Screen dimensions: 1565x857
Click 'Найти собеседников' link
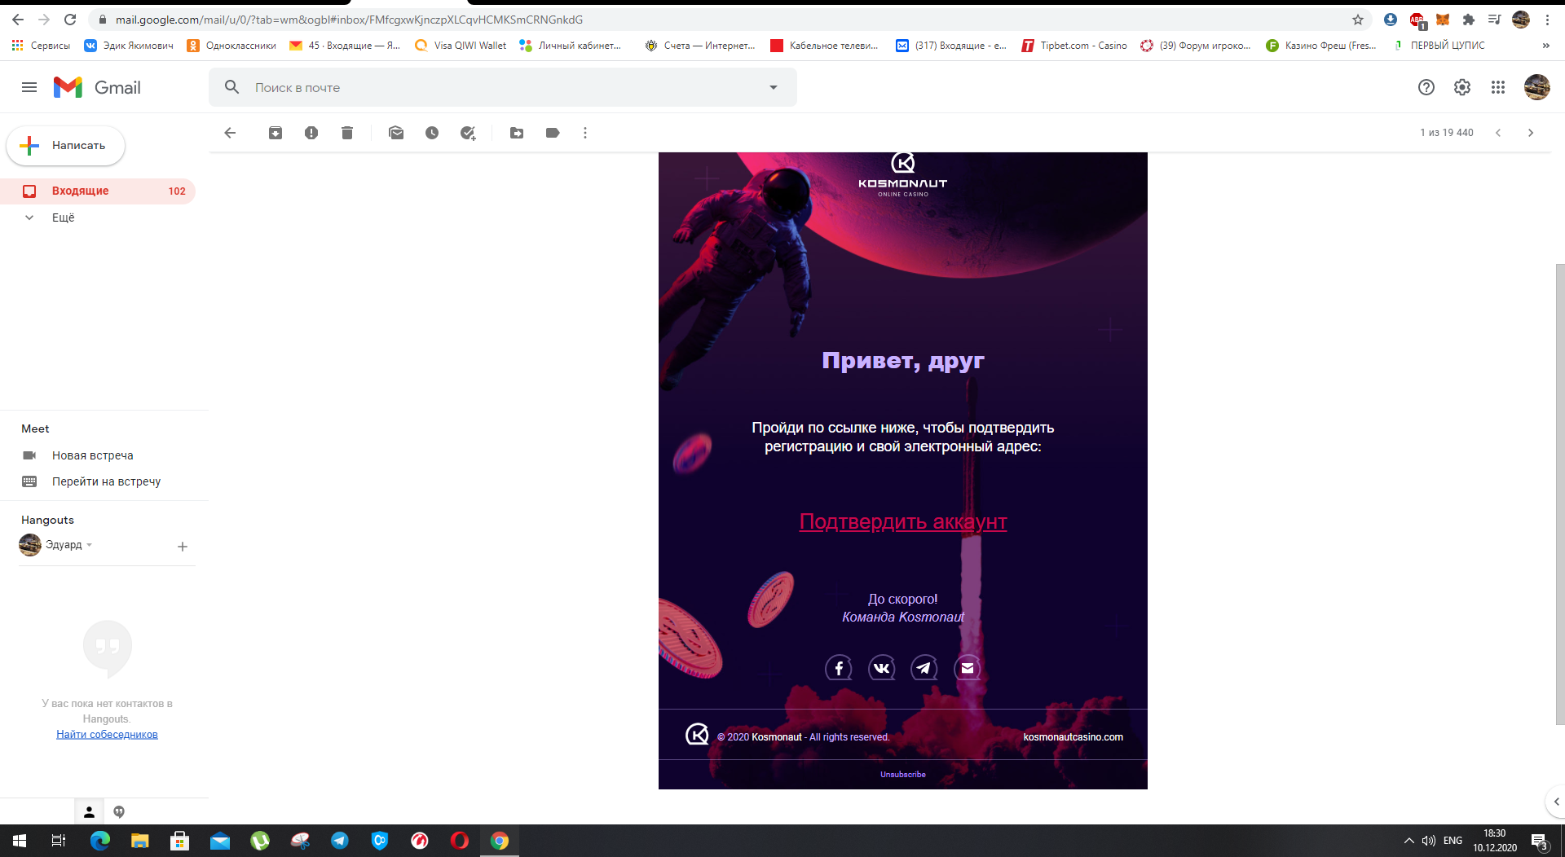107,735
